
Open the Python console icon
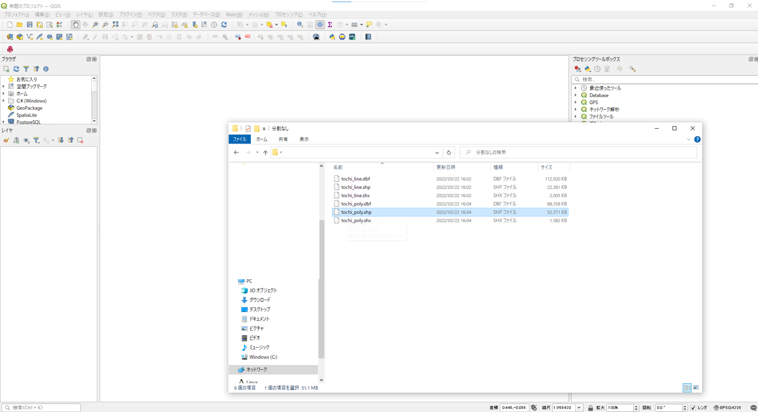click(x=332, y=37)
